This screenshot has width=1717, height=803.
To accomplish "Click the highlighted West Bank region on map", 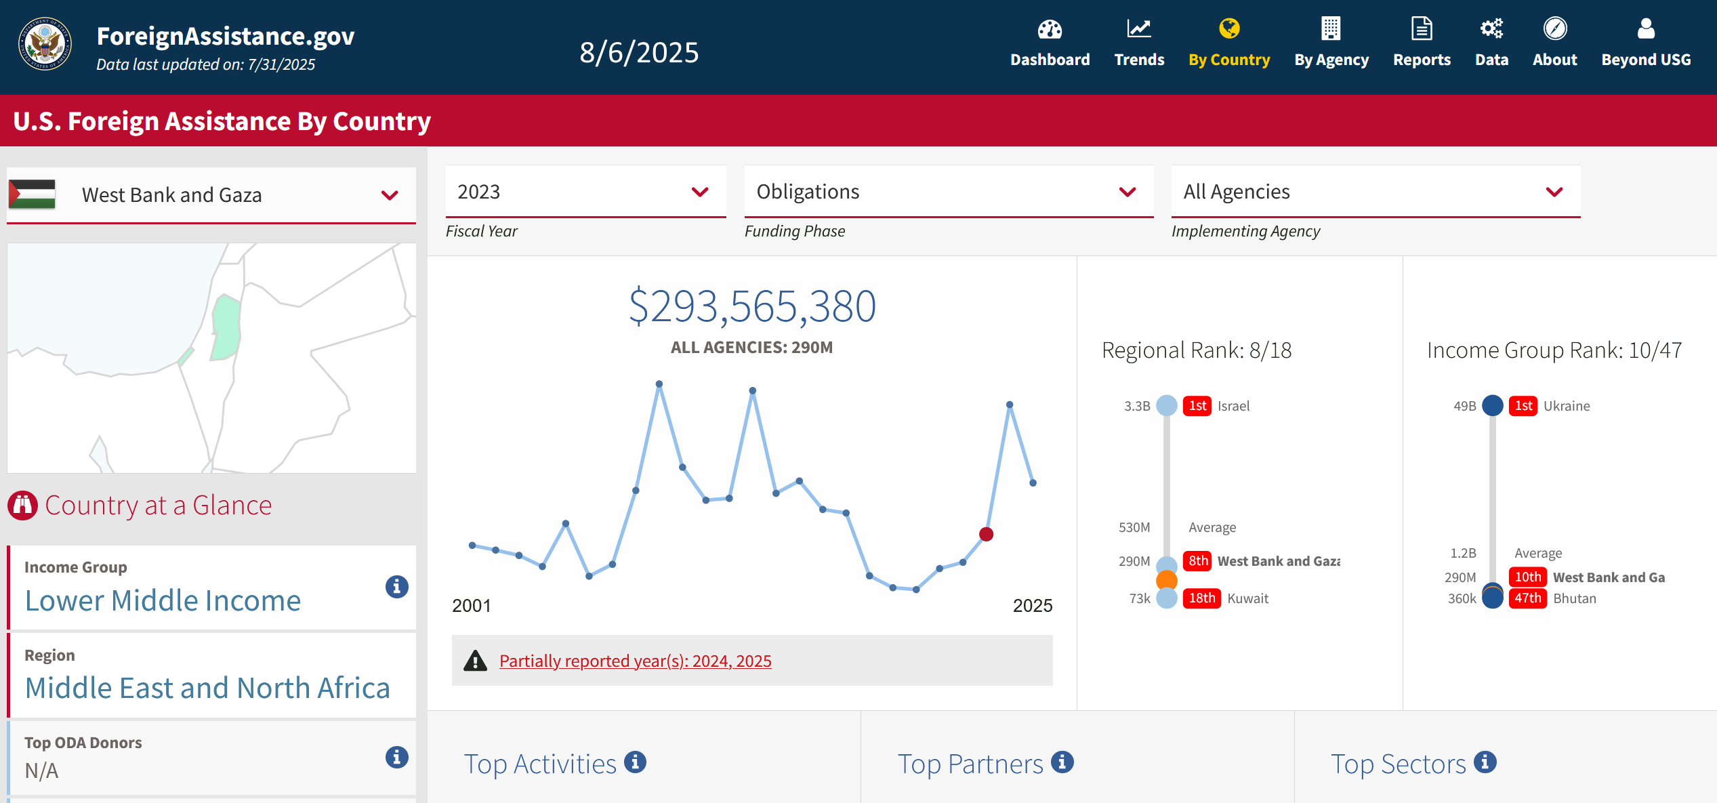I will click(226, 327).
